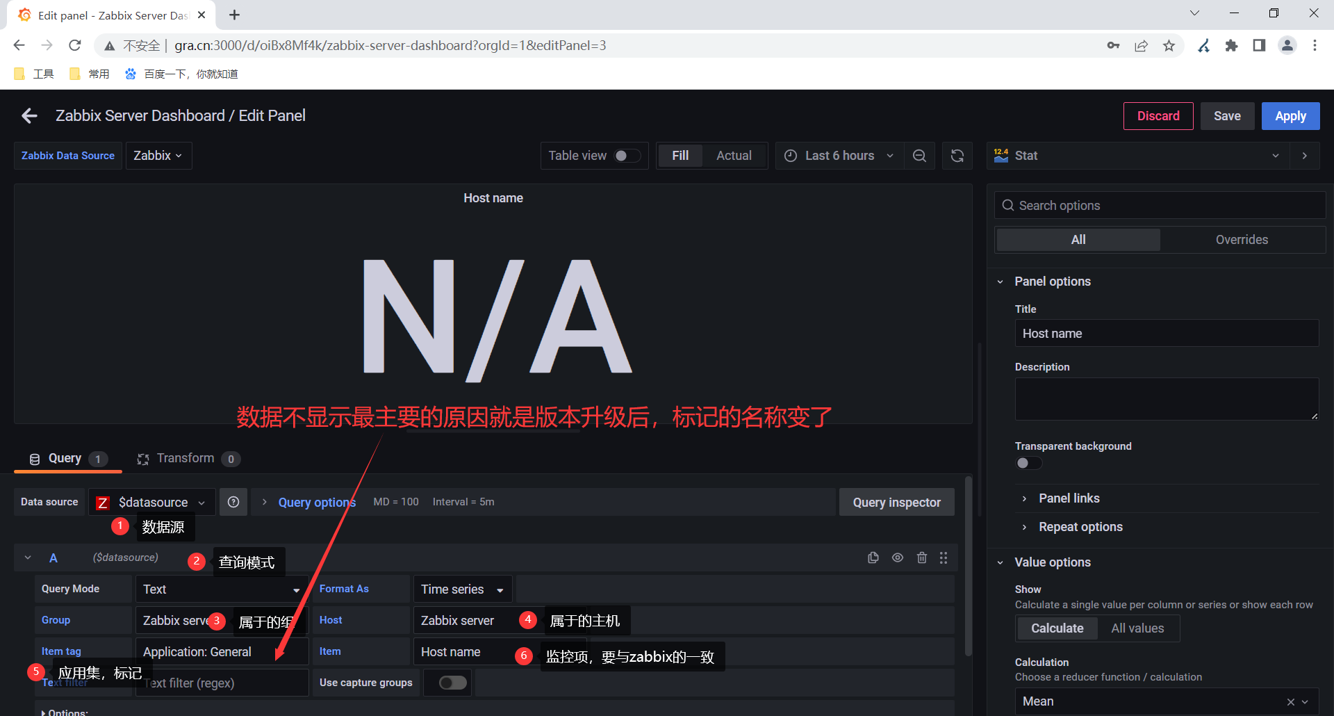The image size is (1334, 716).
Task: Bookmark this page with the star icon
Action: [x=1169, y=45]
